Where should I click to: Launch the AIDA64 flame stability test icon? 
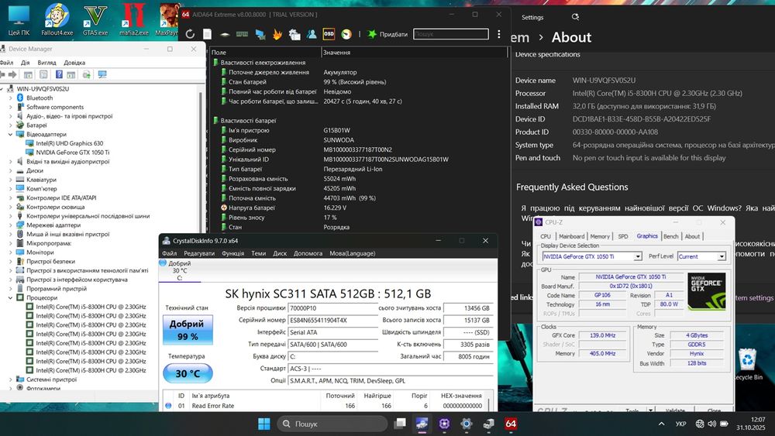coord(277,34)
